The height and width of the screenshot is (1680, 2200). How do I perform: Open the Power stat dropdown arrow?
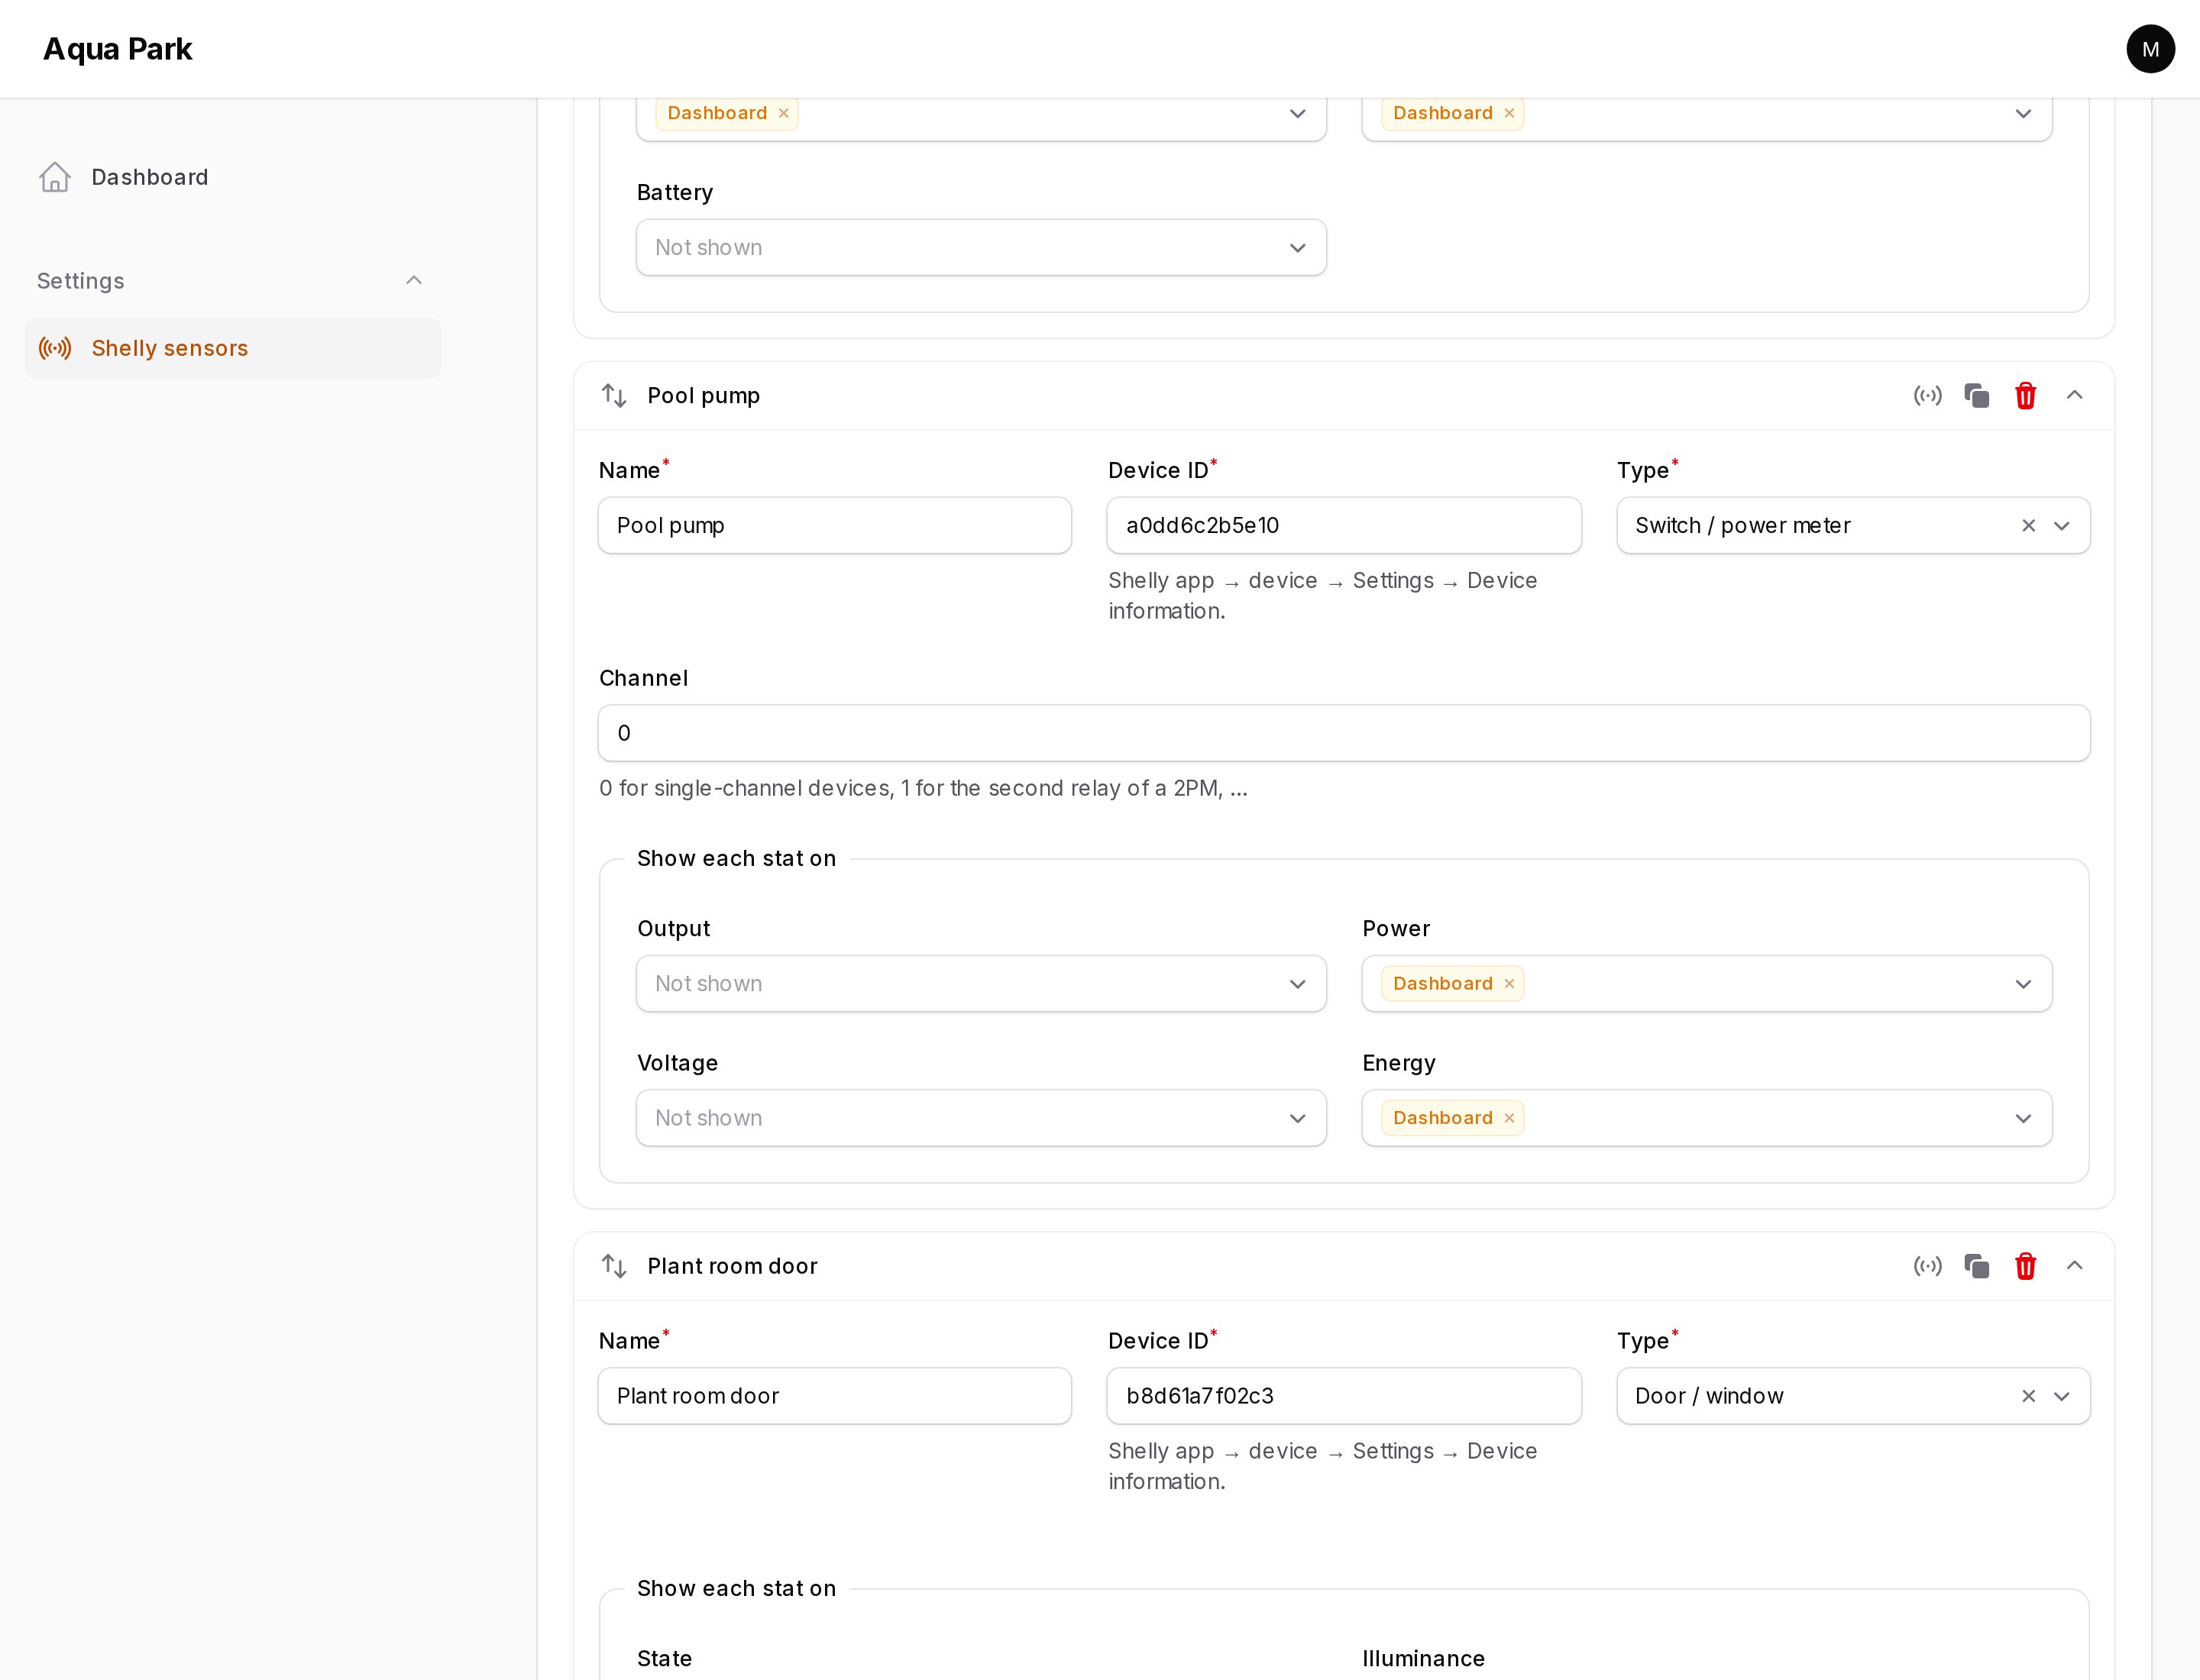tap(2022, 984)
